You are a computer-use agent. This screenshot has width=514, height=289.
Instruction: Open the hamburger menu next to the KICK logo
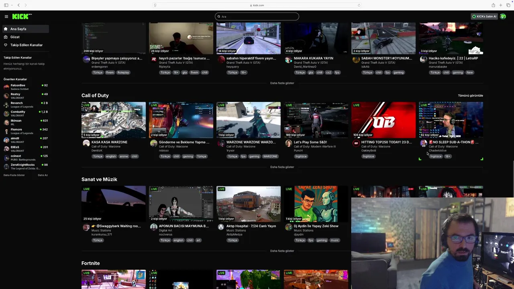pyautogui.click(x=6, y=16)
